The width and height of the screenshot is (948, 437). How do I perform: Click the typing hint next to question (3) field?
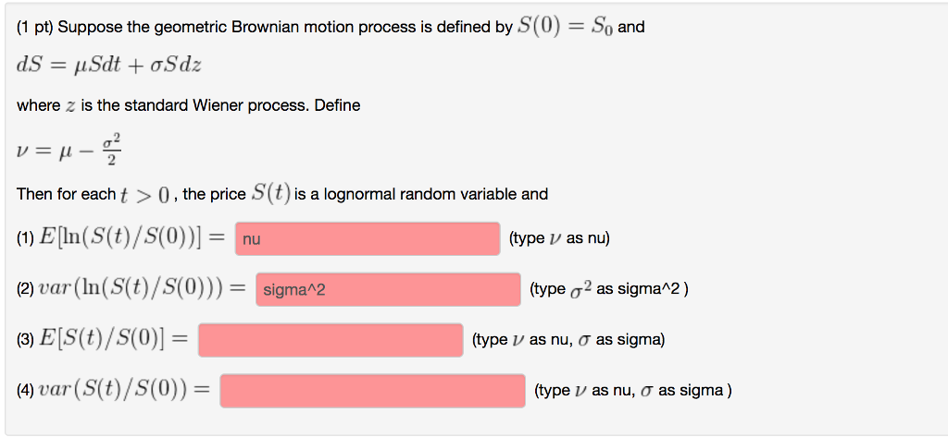point(568,340)
